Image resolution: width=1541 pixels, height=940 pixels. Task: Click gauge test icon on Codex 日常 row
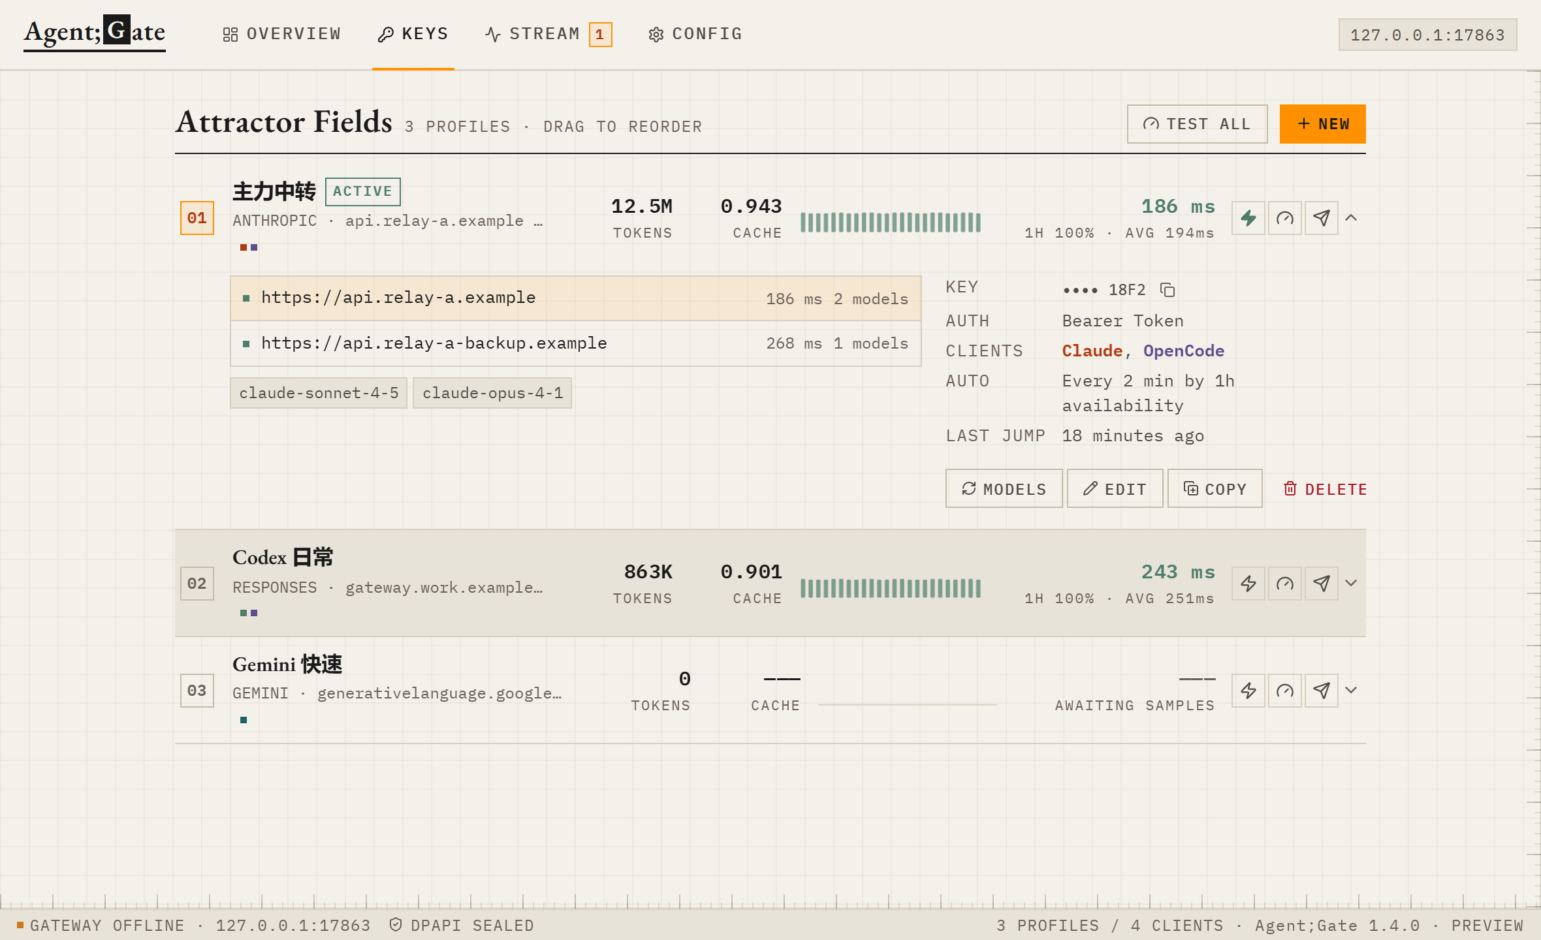[1284, 584]
